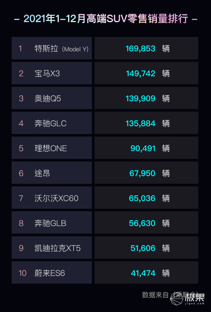Viewport: 211px width, 312px height.
Task: Click the chart title heading text
Action: click(106, 19)
